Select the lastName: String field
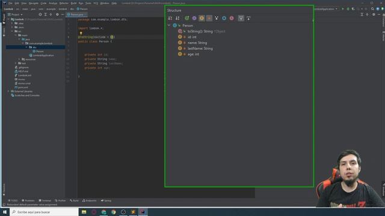385x216 pixels. [x=200, y=49]
